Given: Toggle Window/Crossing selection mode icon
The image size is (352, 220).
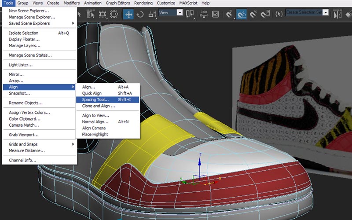Looking at the screenshot, I should tap(114, 15).
